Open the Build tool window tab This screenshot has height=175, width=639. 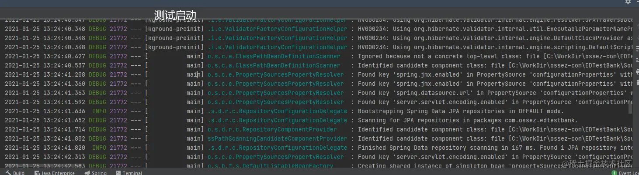[16, 173]
